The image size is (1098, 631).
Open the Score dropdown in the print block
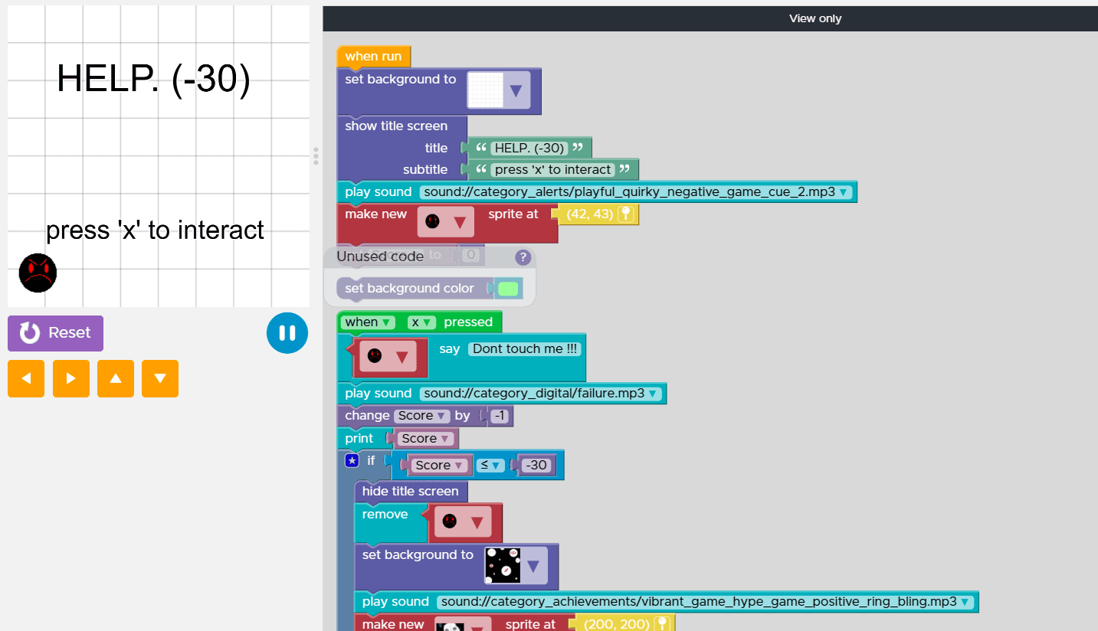click(425, 439)
